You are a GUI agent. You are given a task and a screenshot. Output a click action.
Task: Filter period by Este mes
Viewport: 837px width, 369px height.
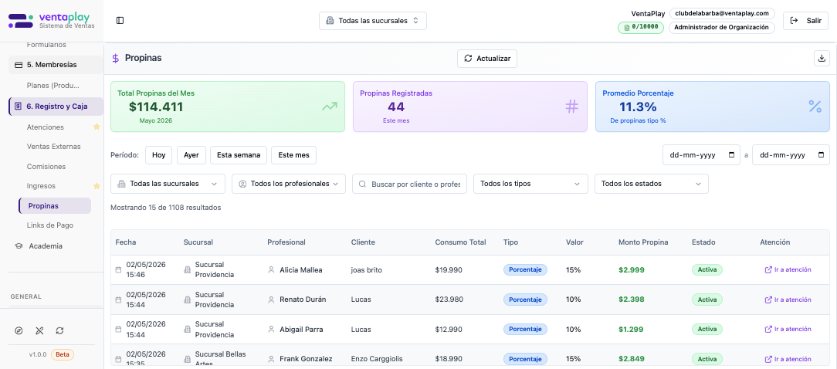(x=293, y=155)
